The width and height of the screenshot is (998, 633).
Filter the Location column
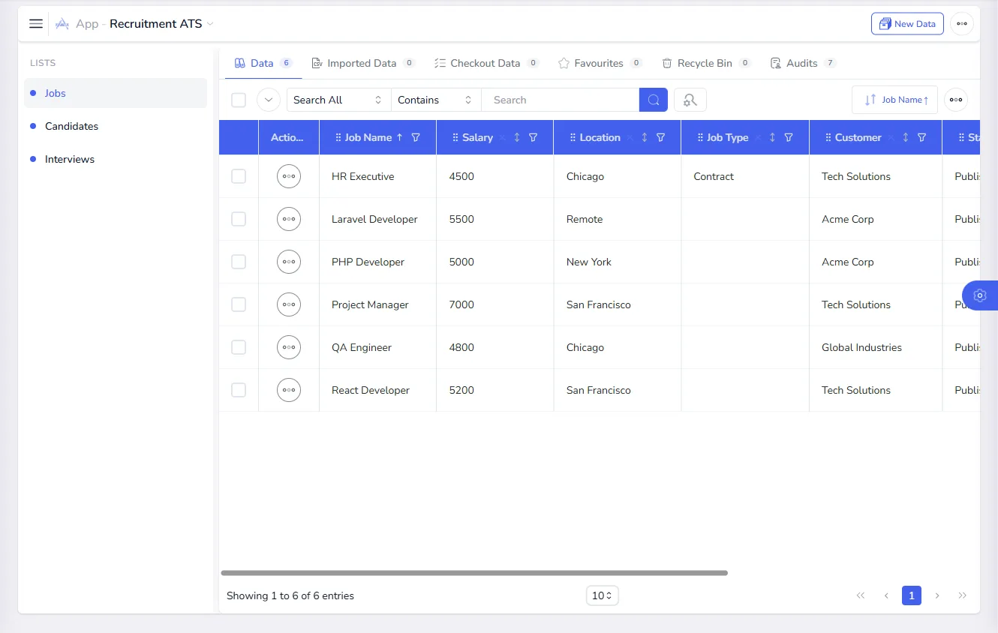(661, 137)
